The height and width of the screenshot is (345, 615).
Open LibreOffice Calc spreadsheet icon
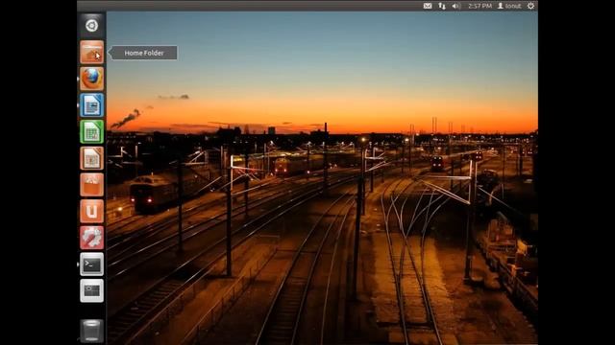[92, 132]
